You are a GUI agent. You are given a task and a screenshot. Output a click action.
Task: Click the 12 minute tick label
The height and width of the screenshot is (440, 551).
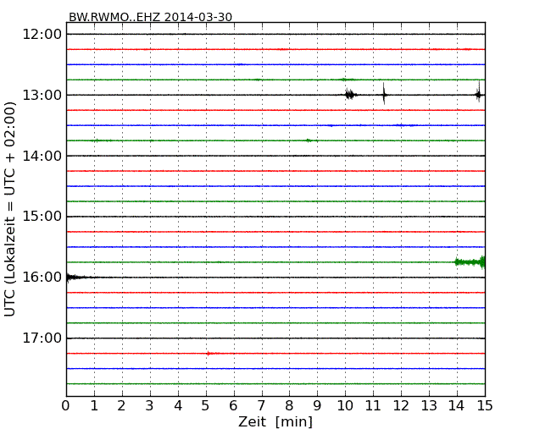401,406
